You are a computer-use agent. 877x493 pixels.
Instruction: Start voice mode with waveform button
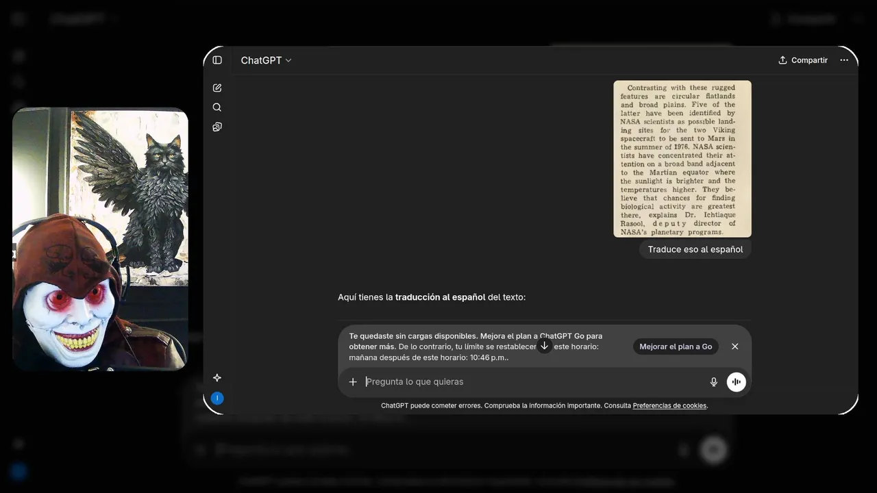pos(737,382)
